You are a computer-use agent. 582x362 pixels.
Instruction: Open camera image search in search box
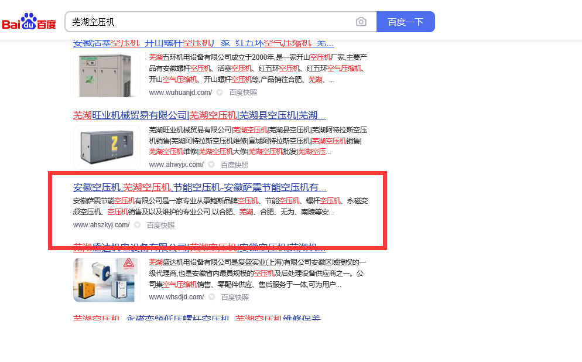[x=361, y=22]
